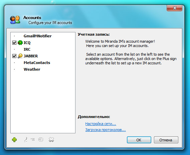Click the Accounts people icon in header
The width and height of the screenshot is (190, 155).
click(x=15, y=20)
